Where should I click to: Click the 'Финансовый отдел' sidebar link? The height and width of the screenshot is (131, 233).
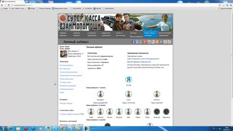[x=66, y=79]
